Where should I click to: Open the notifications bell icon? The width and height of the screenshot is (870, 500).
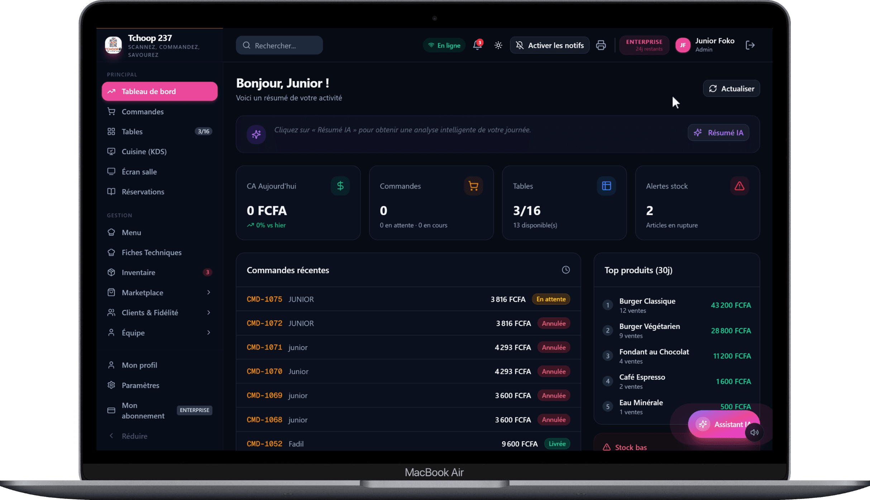tap(477, 45)
